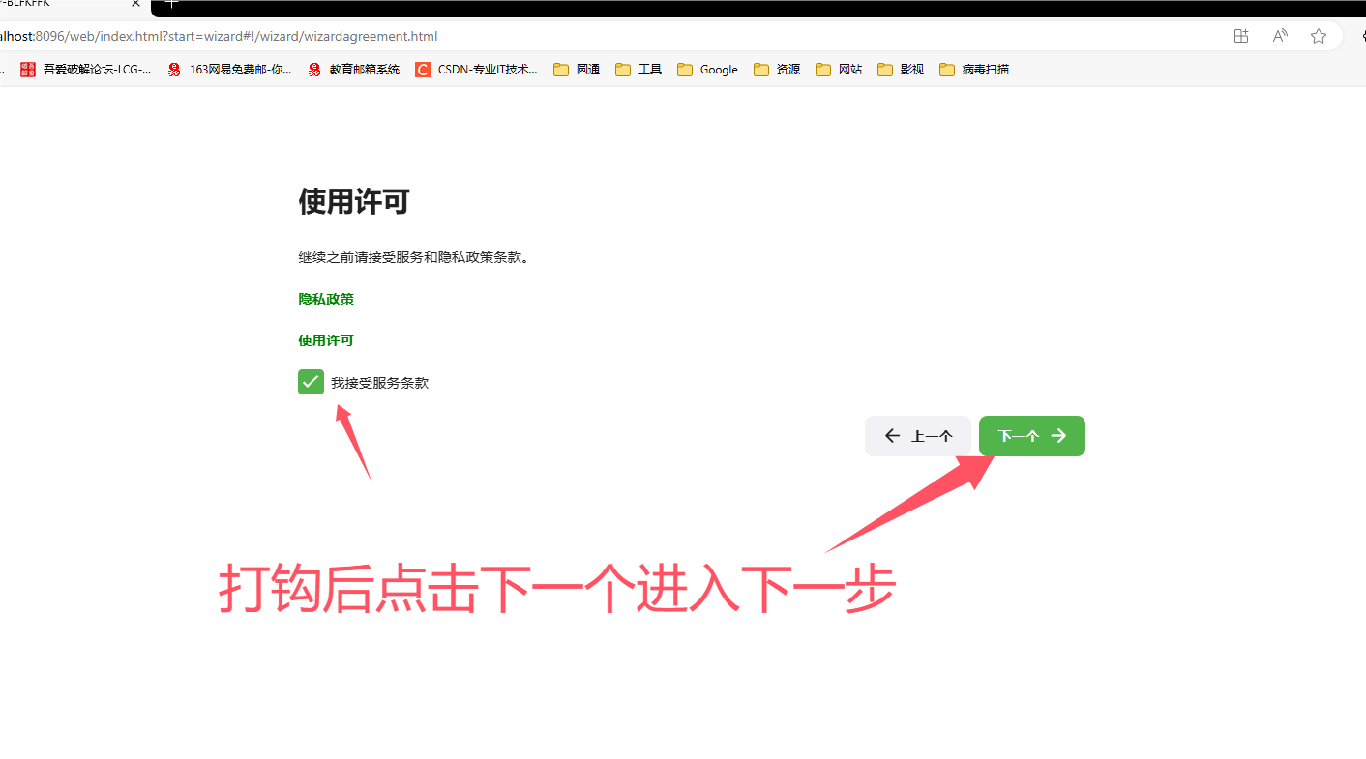The image size is (1366, 759).
Task: Close the current browser tab
Action: 136,4
